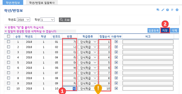Check the row 1 selection checkbox
Image resolution: width=182 pixels, height=94 pixels.
tap(9, 41)
